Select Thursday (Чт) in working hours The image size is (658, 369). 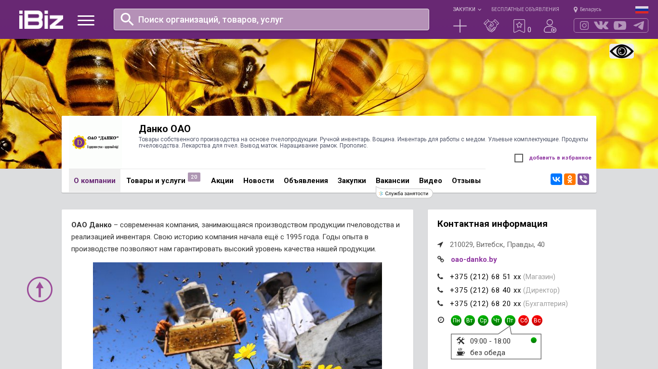(497, 320)
